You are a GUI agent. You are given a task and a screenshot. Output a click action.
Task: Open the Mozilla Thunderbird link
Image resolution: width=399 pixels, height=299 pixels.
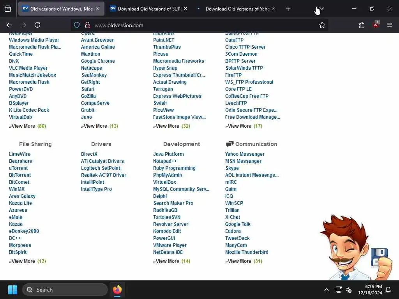(x=247, y=252)
